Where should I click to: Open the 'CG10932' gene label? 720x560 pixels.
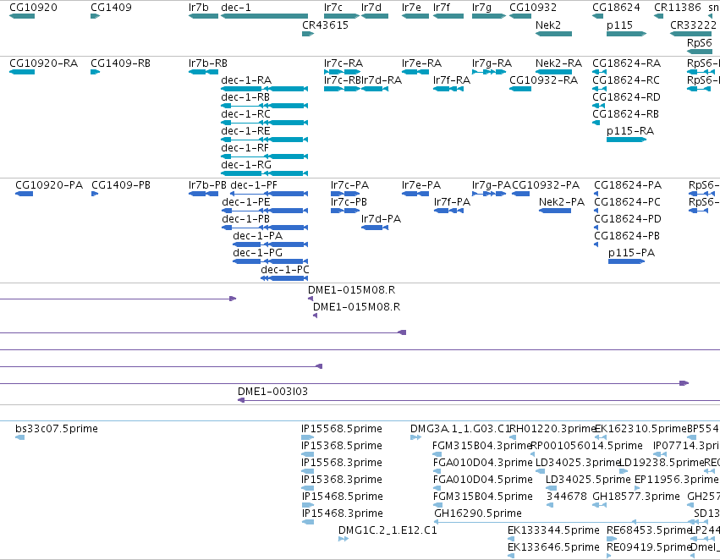(533, 8)
